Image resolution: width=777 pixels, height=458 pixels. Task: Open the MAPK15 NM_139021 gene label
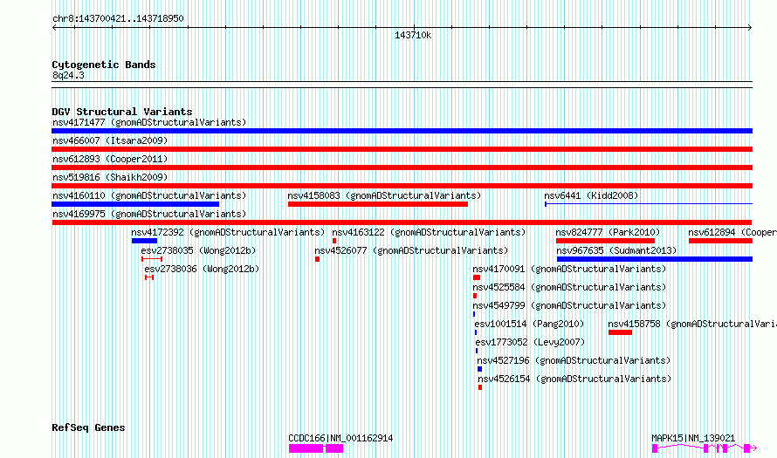pos(693,438)
